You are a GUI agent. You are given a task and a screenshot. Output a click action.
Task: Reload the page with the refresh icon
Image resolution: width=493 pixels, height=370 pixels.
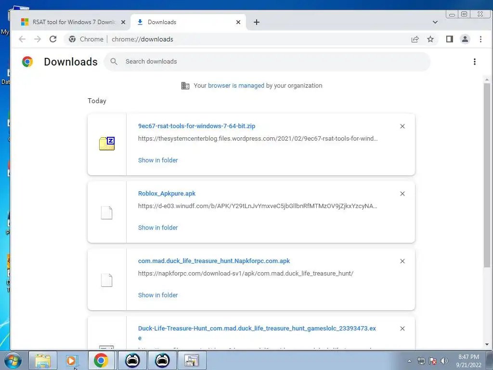[53, 39]
